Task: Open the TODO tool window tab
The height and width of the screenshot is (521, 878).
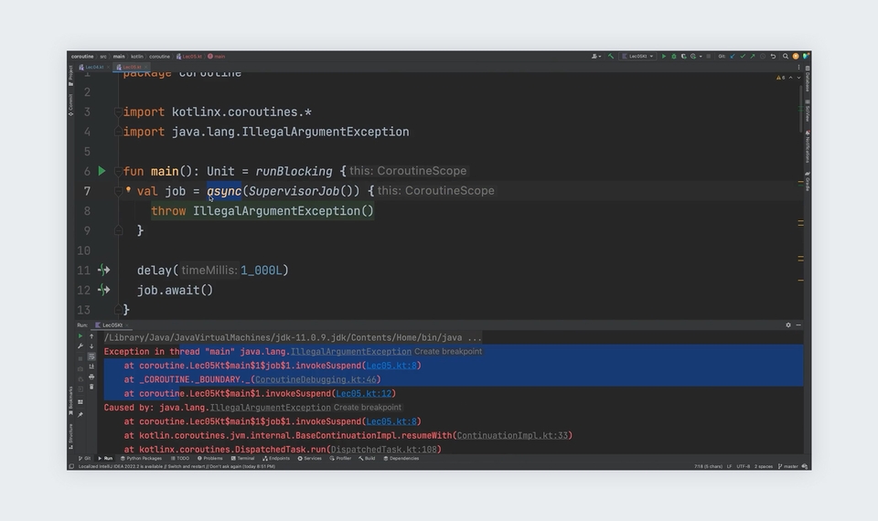Action: point(180,458)
